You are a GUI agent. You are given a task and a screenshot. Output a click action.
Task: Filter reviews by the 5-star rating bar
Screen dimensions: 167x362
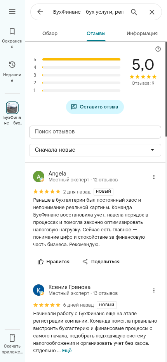click(x=81, y=60)
